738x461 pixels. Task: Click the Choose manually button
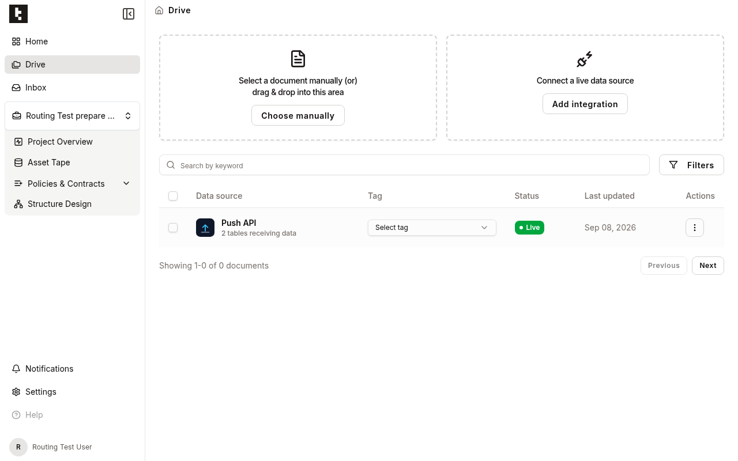pos(298,115)
